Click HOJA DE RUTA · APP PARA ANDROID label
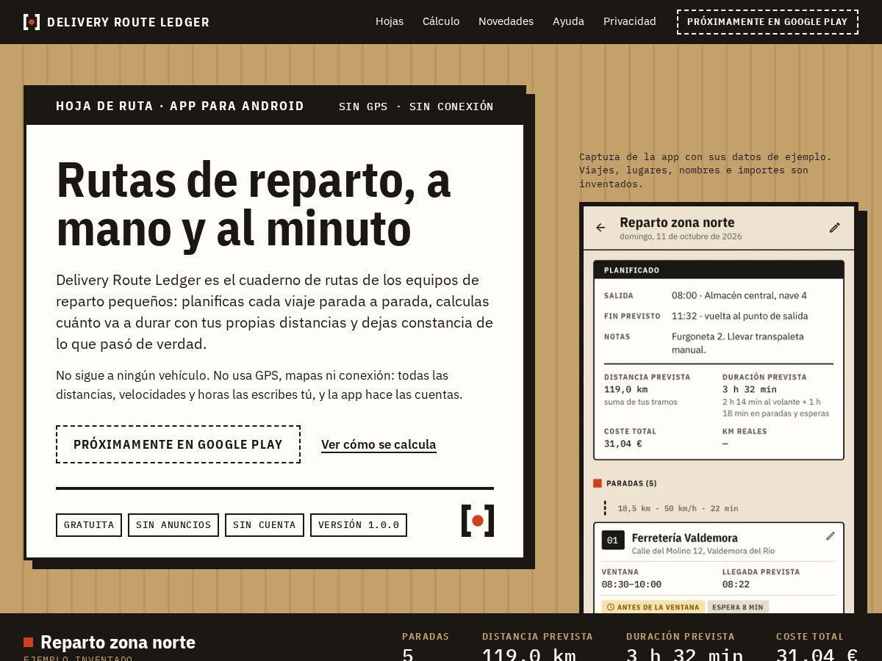 (180, 106)
